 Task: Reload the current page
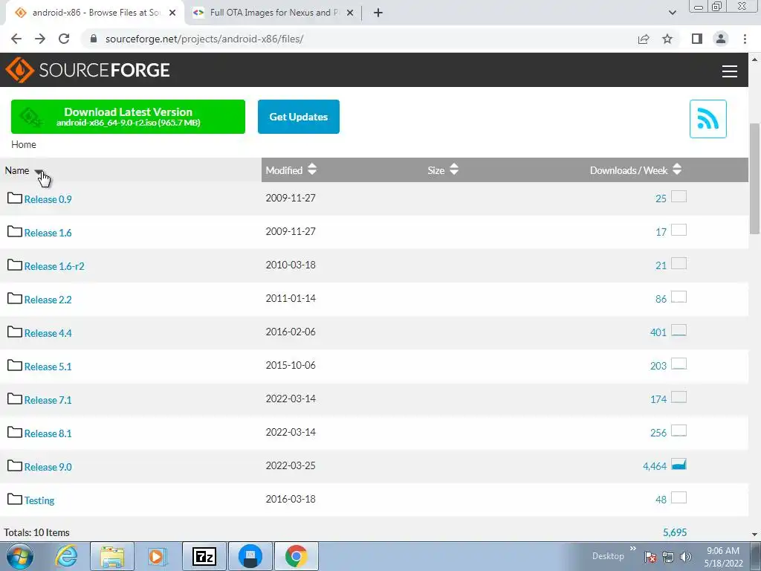(64, 39)
